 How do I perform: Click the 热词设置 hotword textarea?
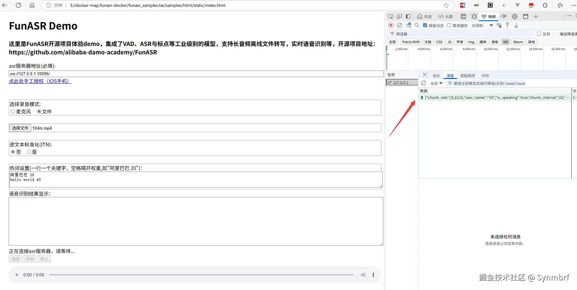coord(196,180)
